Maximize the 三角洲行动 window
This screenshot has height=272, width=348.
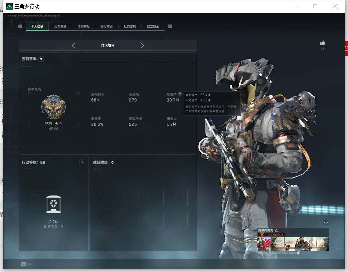(x=315, y=6)
